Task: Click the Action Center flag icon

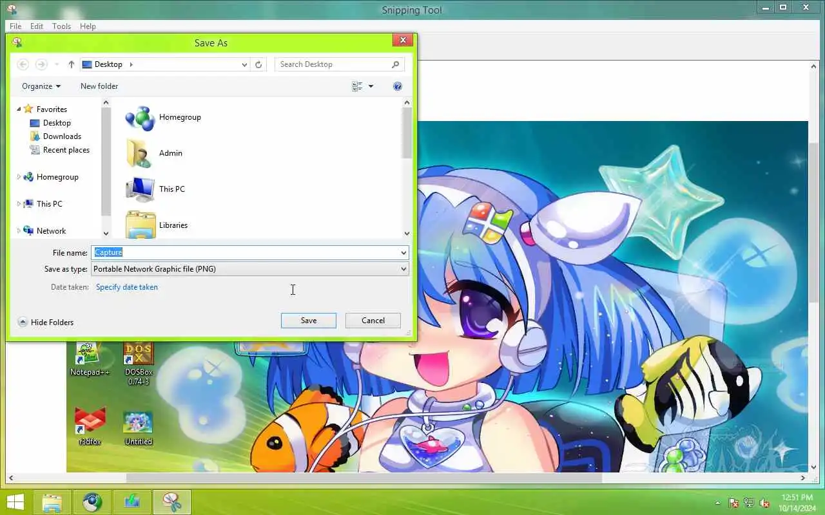Action: [x=733, y=503]
